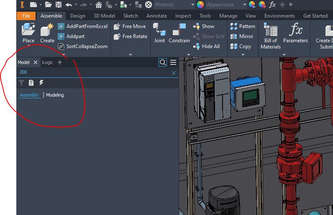This screenshot has width=333, height=215.
Task: Run AddPartFromExcel command
Action: [82, 26]
